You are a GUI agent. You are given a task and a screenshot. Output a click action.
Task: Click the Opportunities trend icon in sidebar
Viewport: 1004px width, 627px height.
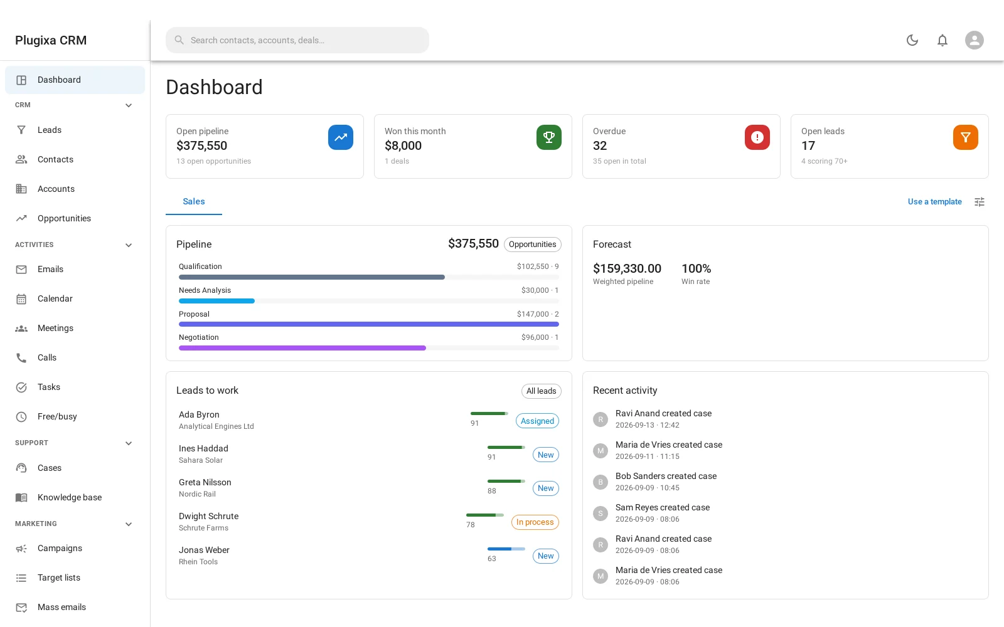21,218
